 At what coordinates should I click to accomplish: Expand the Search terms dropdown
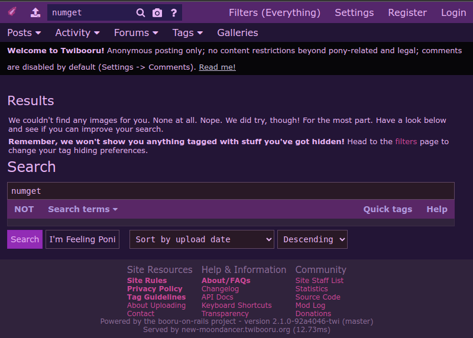tap(83, 209)
